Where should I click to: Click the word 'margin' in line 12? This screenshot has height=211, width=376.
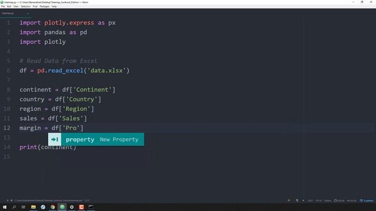(x=30, y=128)
